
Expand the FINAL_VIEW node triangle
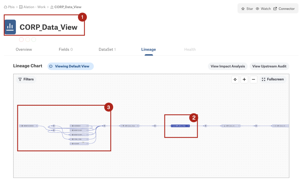(71, 139)
